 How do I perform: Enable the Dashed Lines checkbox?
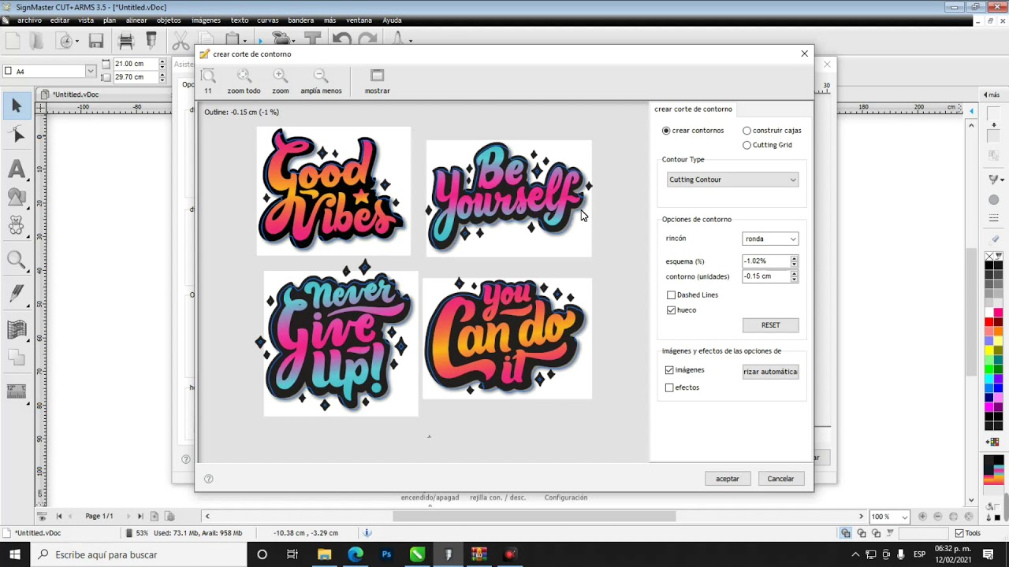[671, 295]
